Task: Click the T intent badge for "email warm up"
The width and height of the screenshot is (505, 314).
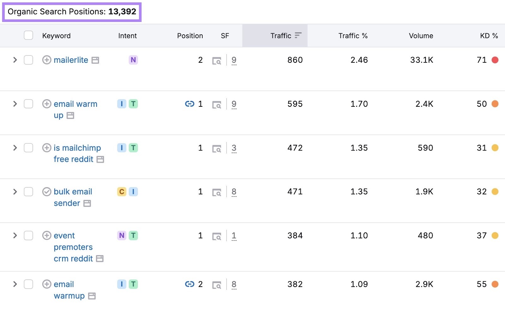Action: [x=134, y=104]
